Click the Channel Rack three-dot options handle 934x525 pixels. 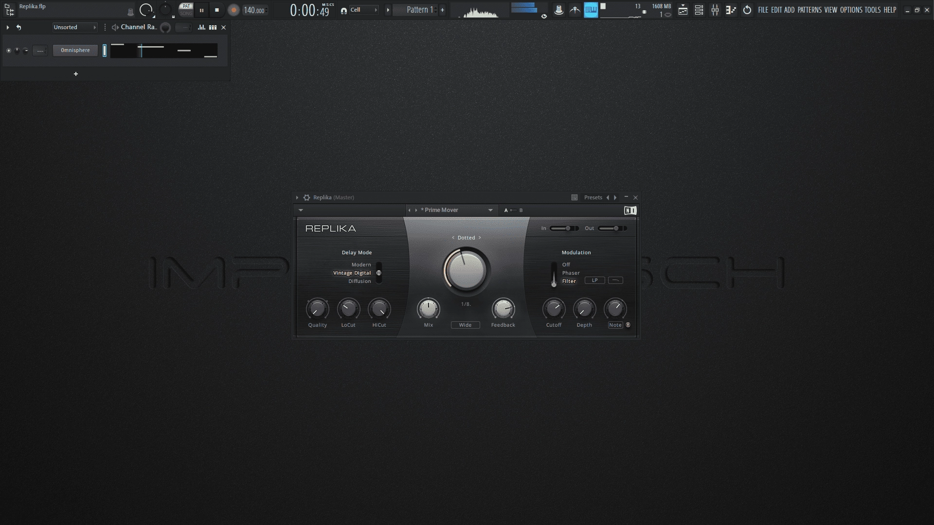(105, 27)
